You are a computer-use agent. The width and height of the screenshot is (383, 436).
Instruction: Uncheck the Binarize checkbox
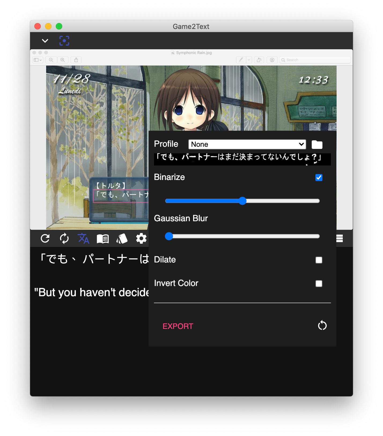click(x=319, y=178)
